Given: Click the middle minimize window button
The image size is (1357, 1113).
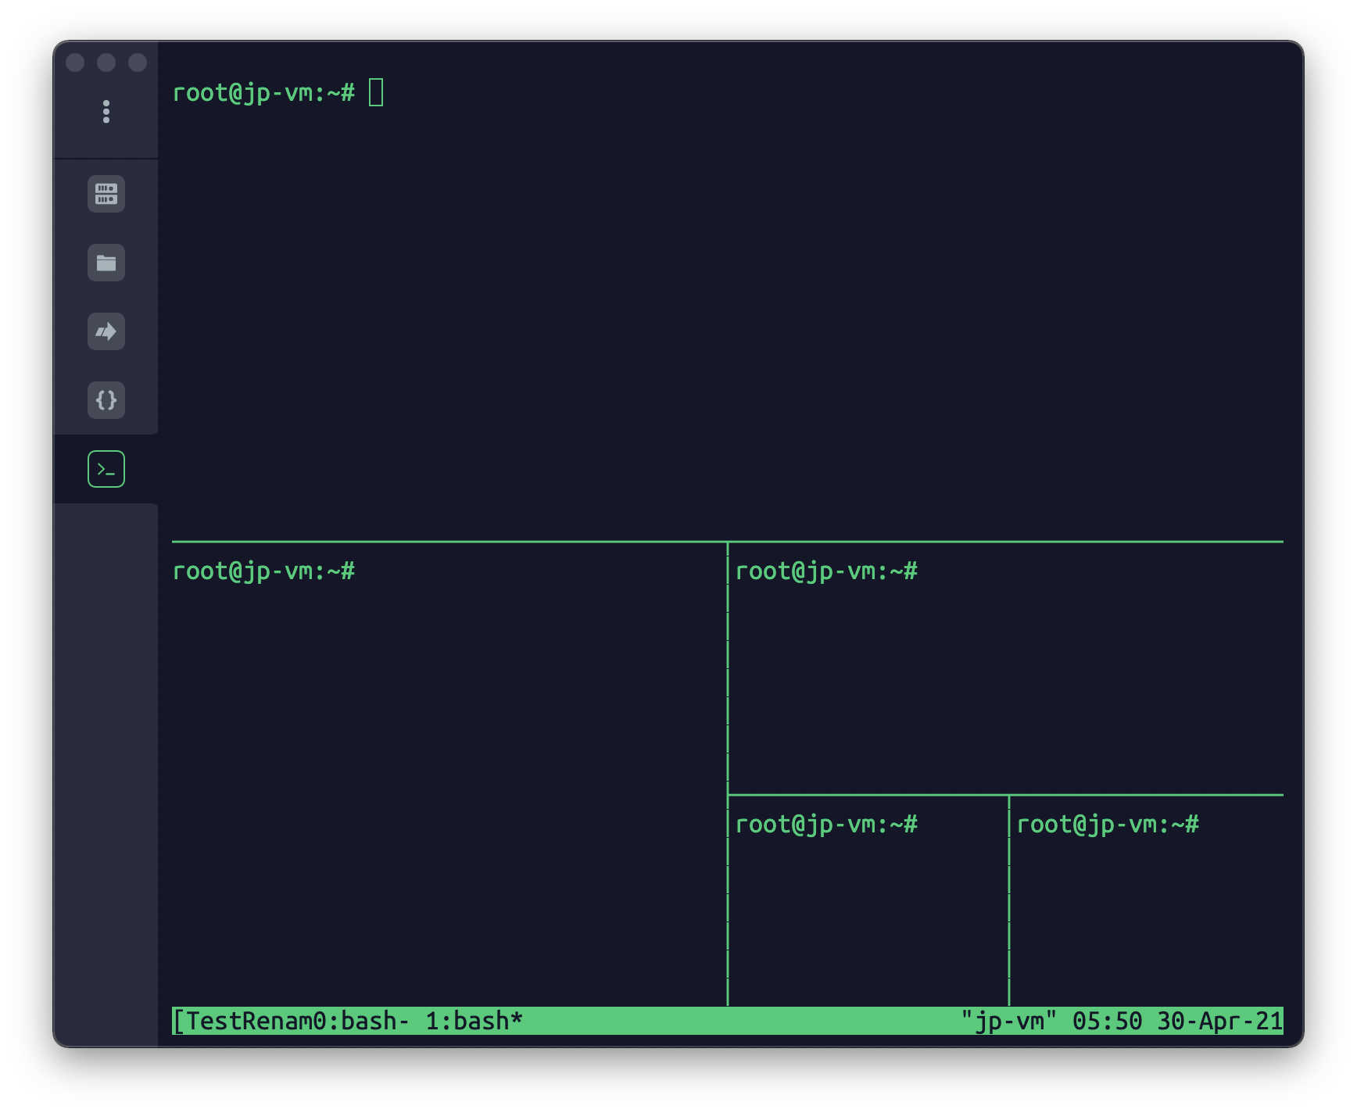Looking at the screenshot, I should (x=106, y=63).
